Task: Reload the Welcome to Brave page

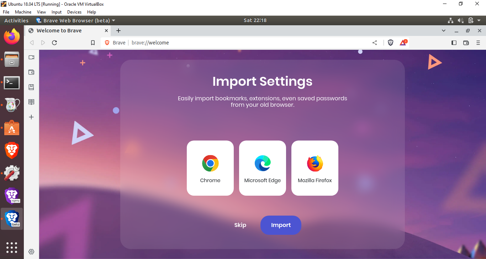Action: click(x=54, y=43)
